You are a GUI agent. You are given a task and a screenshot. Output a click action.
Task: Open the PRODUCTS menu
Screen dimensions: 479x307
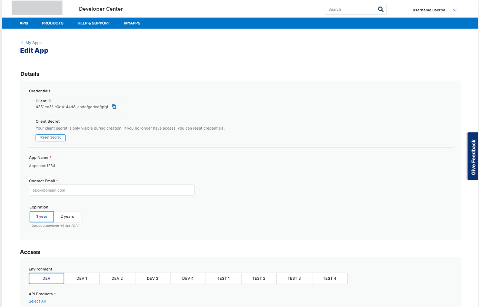(53, 23)
